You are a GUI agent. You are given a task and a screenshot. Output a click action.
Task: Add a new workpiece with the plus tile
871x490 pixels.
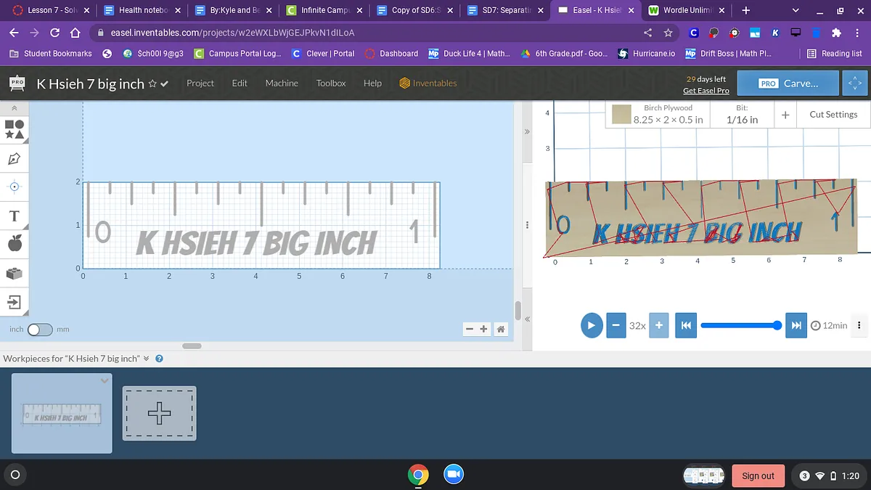(x=159, y=413)
